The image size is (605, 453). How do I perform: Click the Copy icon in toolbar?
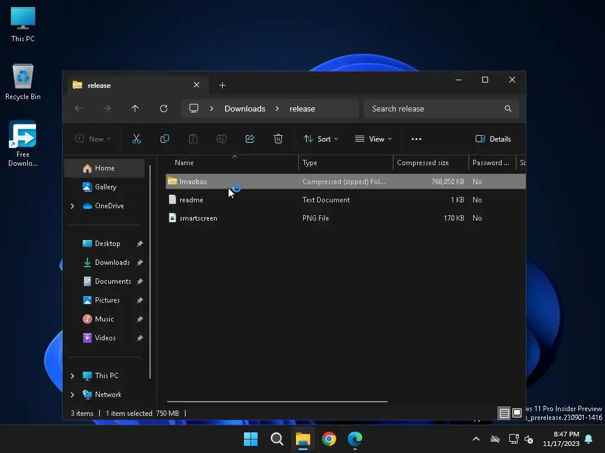pos(165,139)
